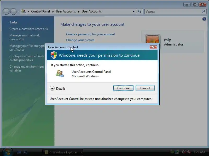209x156 pixels.
Task: Click the search magnifier icon
Action: 203,11
